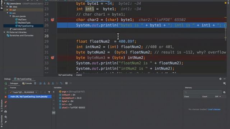The width and height of the screenshot is (230, 129).
Task: Click the Memory class search field
Action: (202, 92)
